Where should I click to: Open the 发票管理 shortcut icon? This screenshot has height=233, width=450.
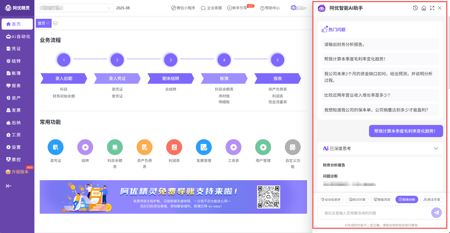pyautogui.click(x=204, y=147)
